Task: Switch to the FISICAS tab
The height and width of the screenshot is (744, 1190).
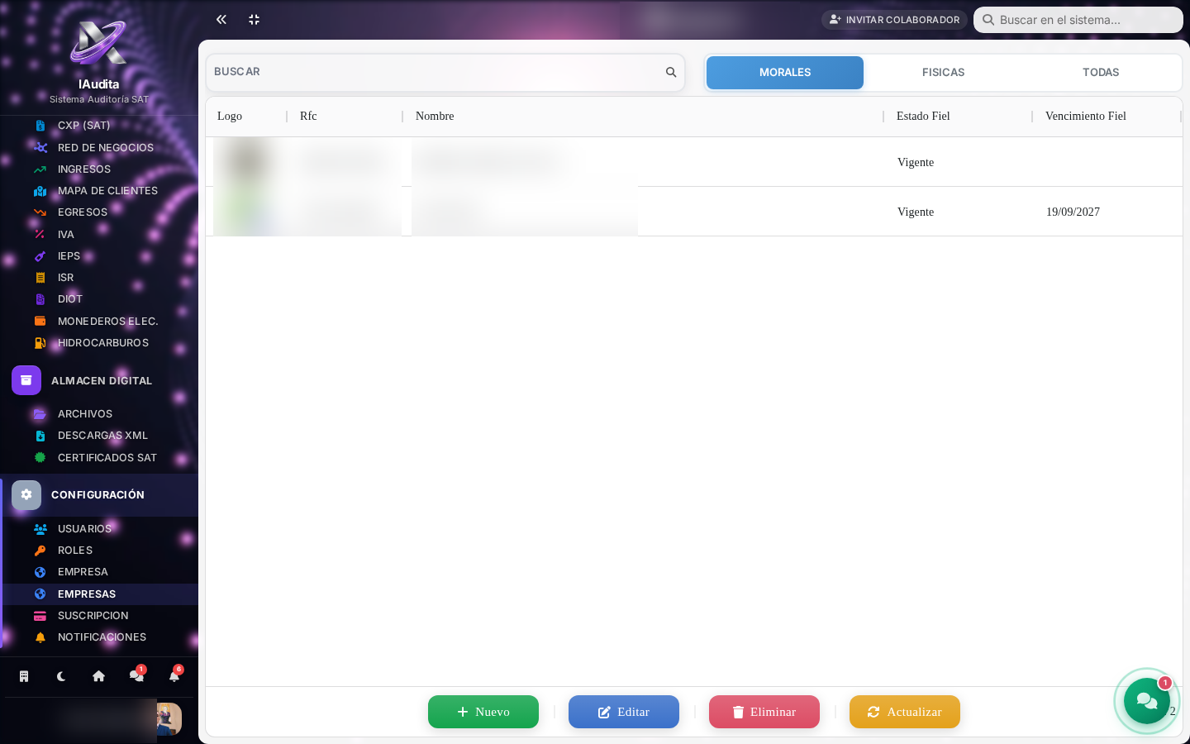Action: click(943, 73)
